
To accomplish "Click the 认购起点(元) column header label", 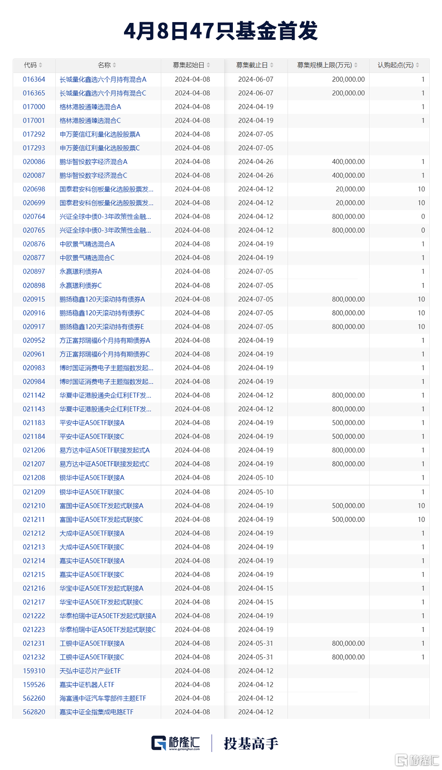I will tap(396, 65).
